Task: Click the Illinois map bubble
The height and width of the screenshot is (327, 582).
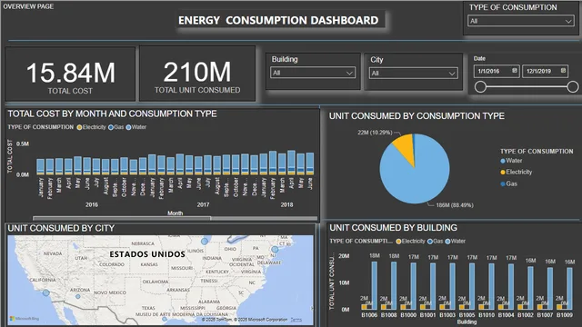Action: (x=205, y=242)
